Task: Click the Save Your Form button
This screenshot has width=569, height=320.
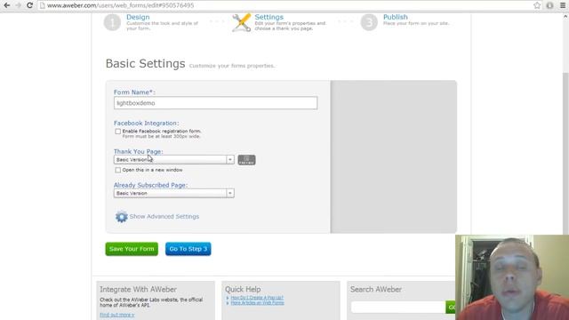Action: 132,249
